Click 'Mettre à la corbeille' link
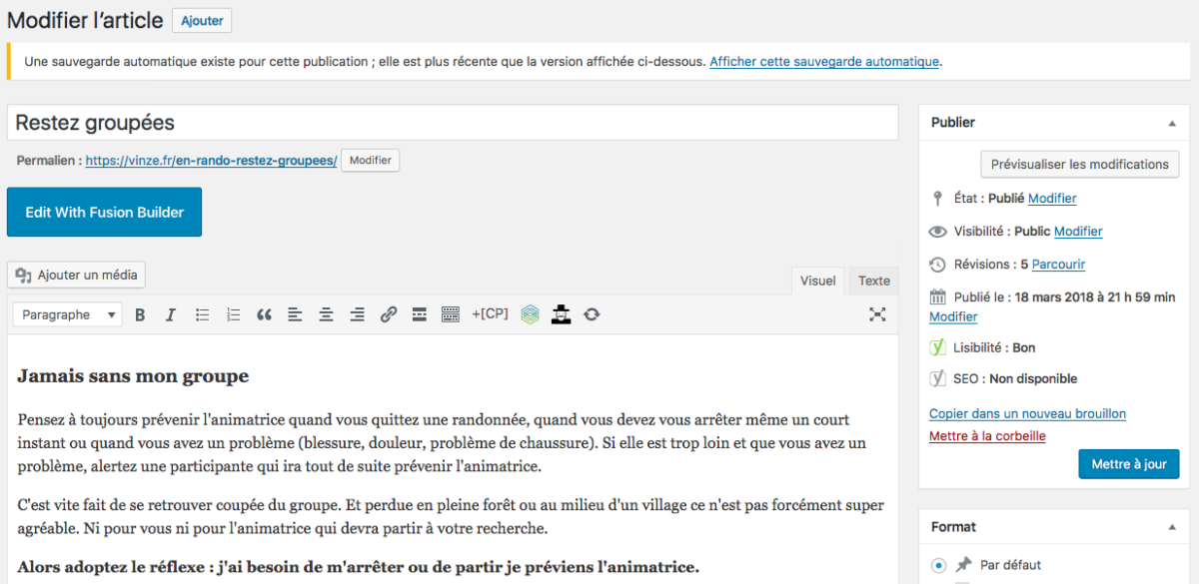 pyautogui.click(x=987, y=436)
